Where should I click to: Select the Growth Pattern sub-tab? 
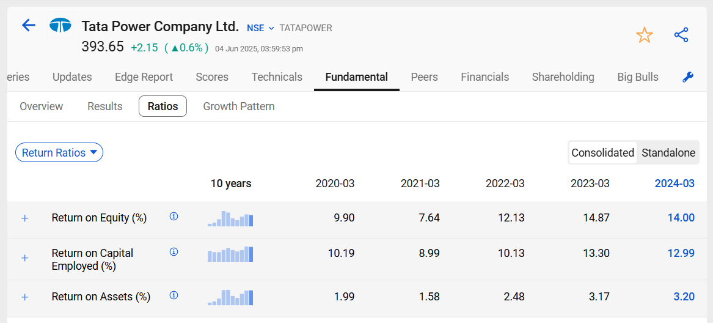coord(239,106)
